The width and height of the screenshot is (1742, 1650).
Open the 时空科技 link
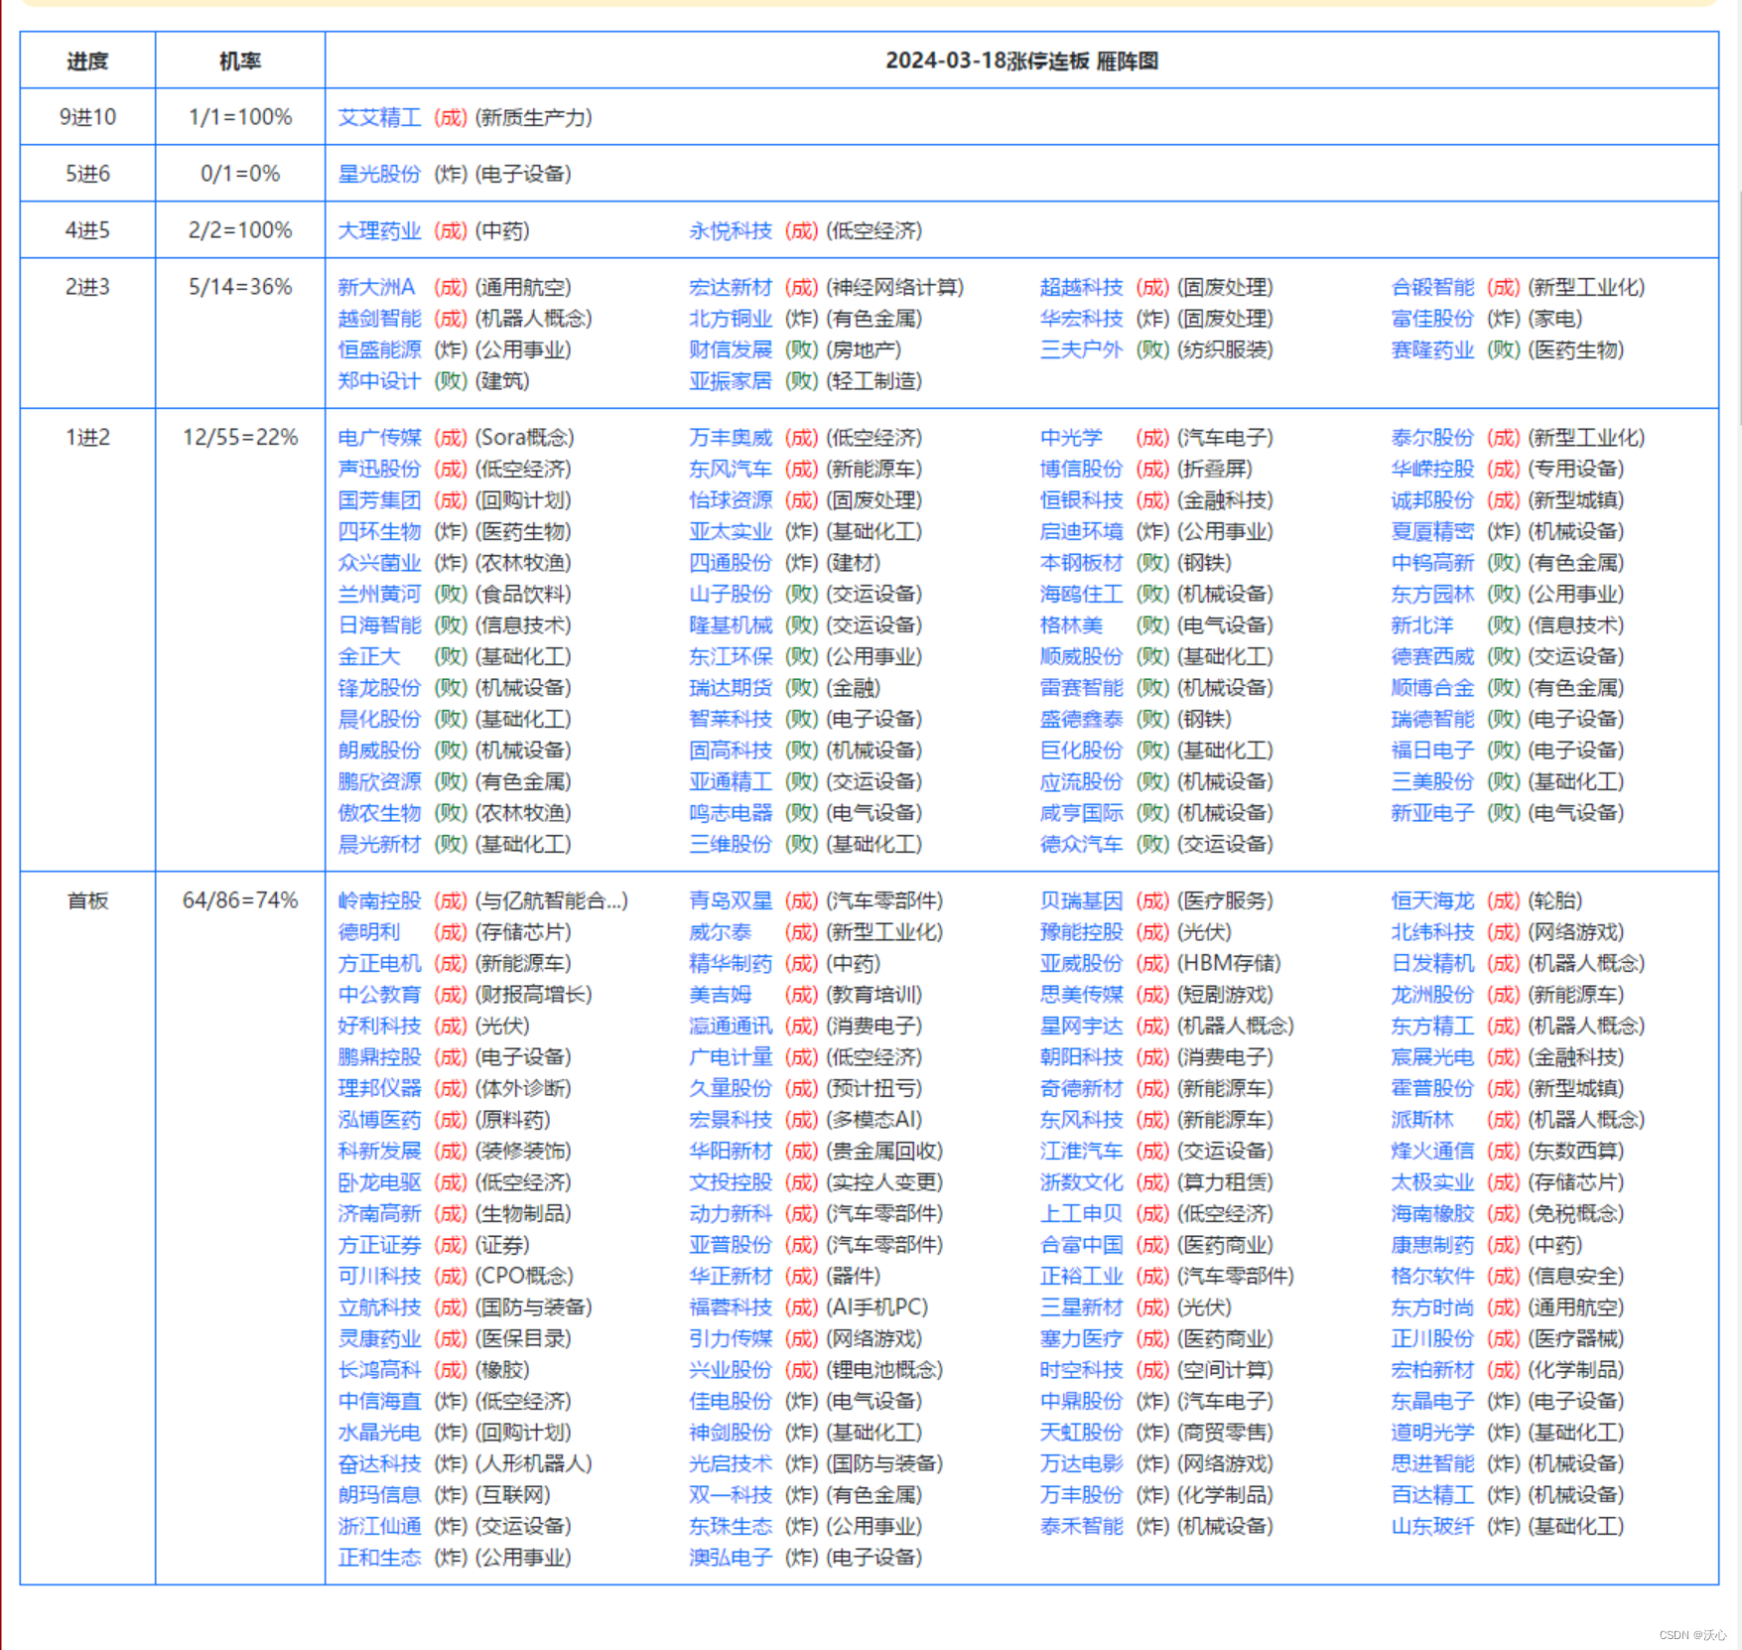[1082, 1370]
